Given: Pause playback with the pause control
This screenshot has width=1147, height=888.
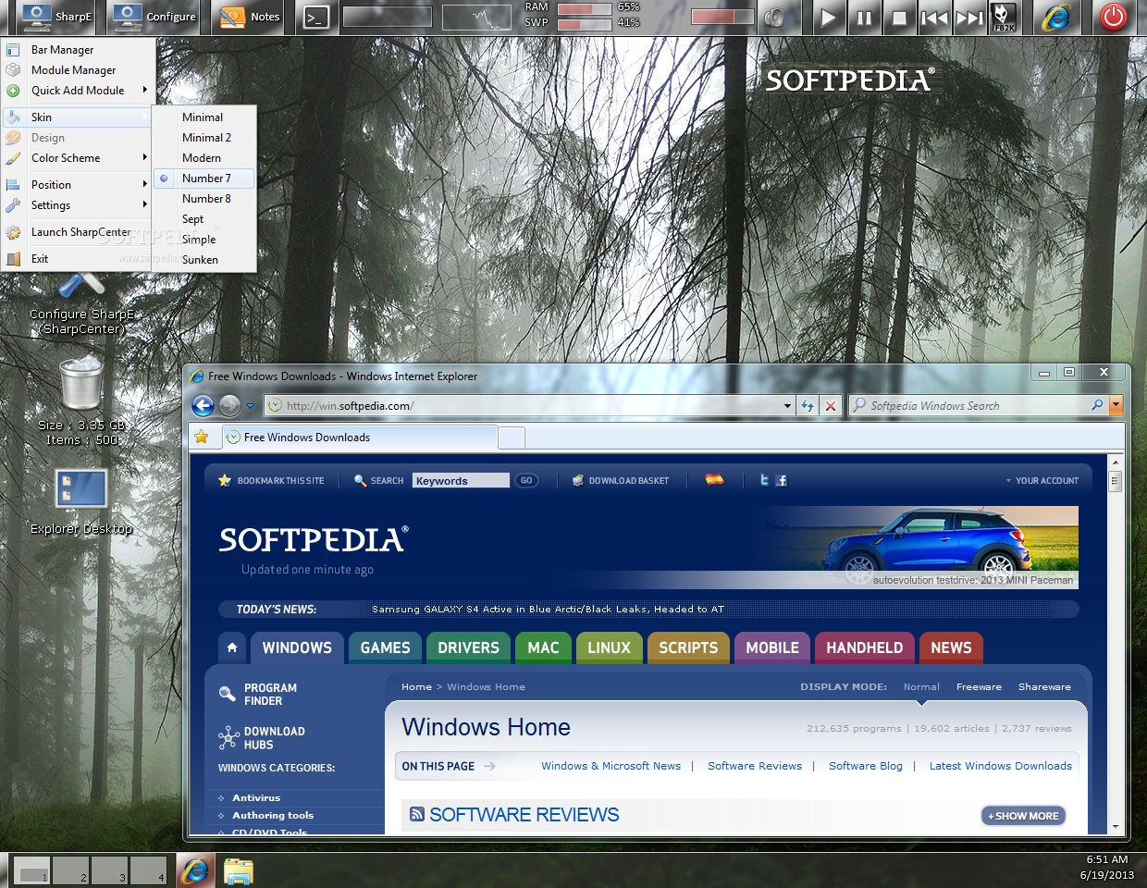Looking at the screenshot, I should [864, 18].
